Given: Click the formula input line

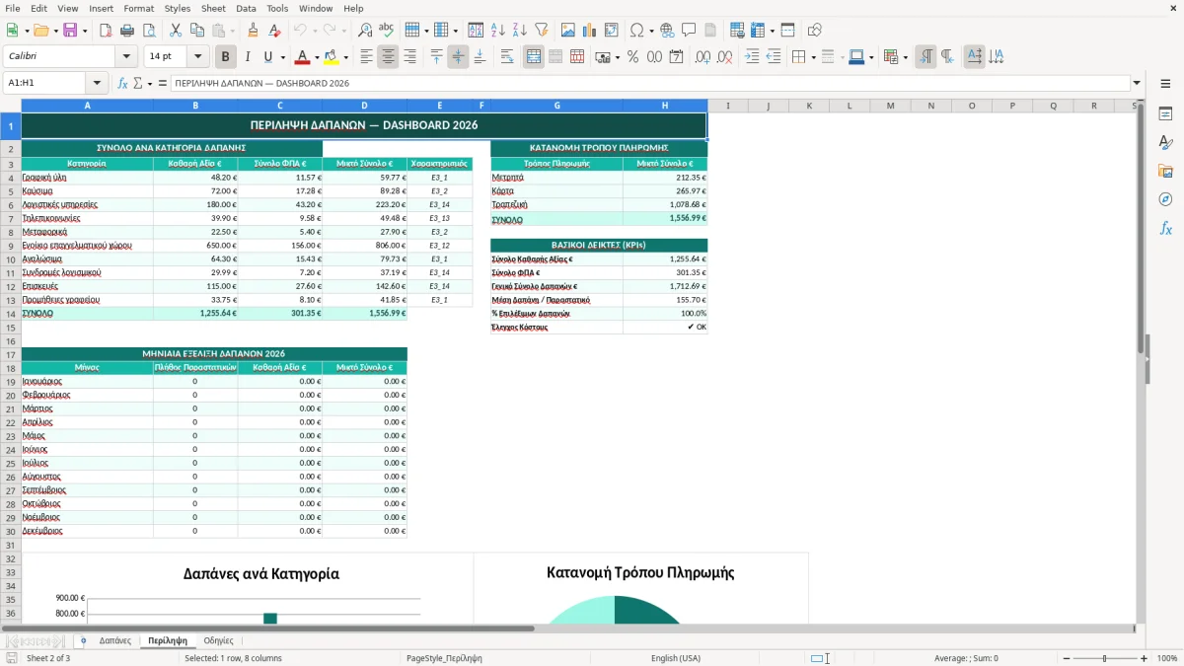Looking at the screenshot, I should click(x=650, y=83).
